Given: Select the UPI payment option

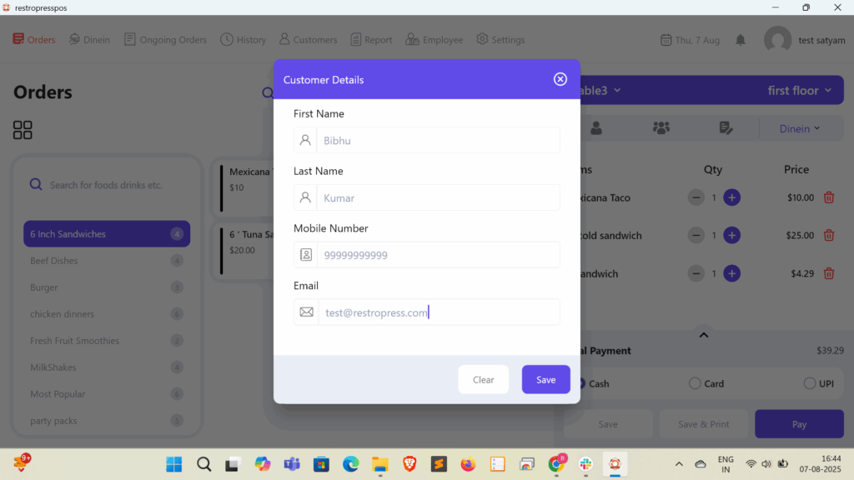Looking at the screenshot, I should click(810, 383).
